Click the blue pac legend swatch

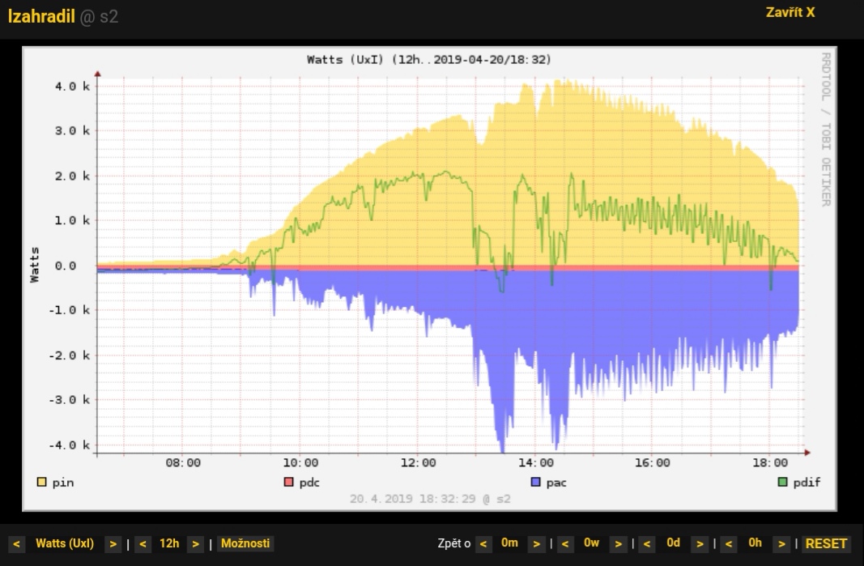coord(534,483)
